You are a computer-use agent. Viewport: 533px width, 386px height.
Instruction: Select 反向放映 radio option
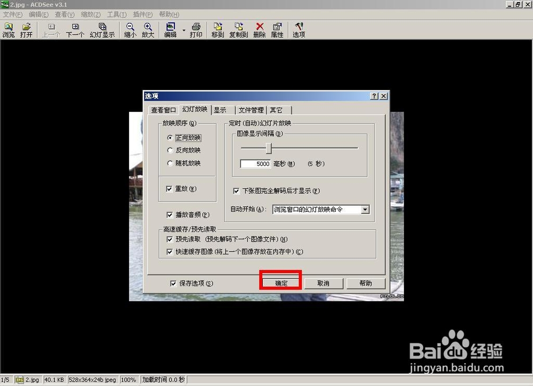(184, 150)
